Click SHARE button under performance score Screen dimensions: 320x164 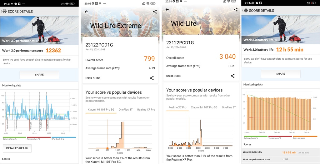pos(39,75)
